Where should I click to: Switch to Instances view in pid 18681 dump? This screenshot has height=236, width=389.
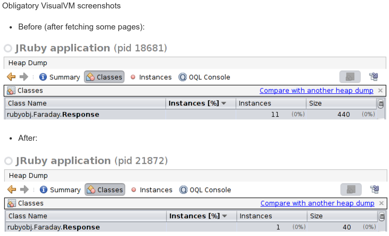click(151, 77)
